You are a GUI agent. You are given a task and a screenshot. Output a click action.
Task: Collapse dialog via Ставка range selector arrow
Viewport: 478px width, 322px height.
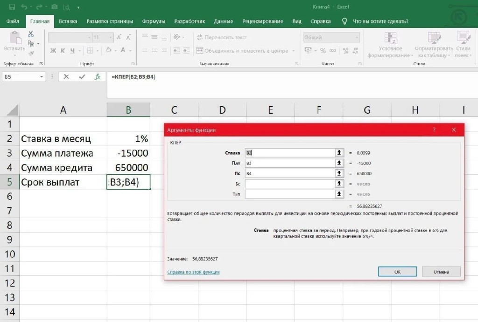[x=339, y=153]
